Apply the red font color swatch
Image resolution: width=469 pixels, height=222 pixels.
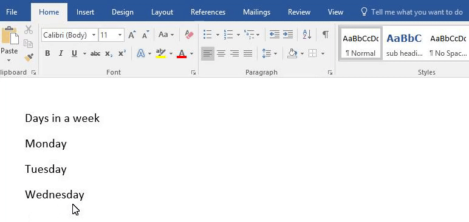coord(182,54)
